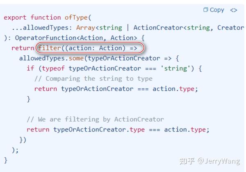Click the Copy button label

click(x=217, y=10)
